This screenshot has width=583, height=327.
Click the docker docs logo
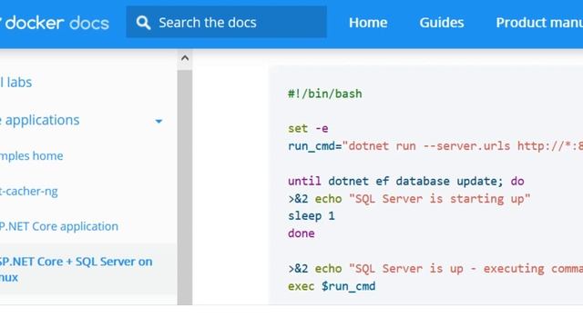click(55, 23)
